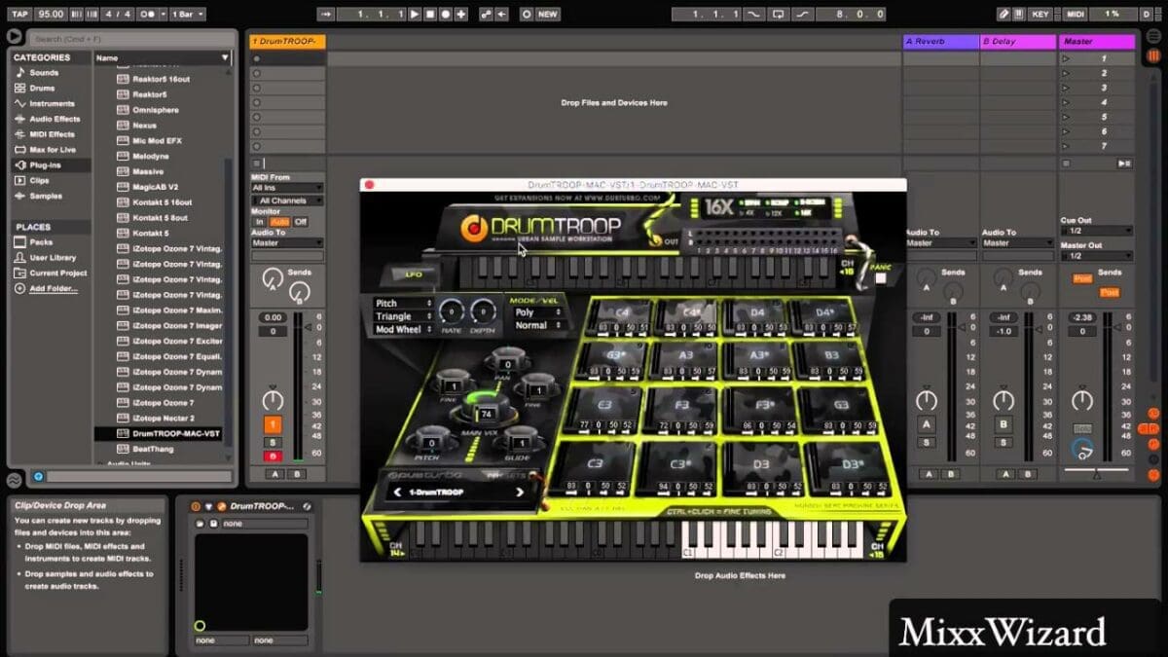Select the 1 DrumTROOP track header
1168x657 pixels.
(x=287, y=41)
